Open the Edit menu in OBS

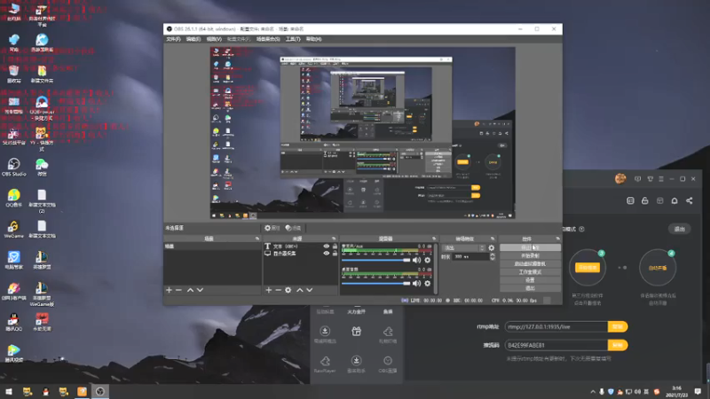pyautogui.click(x=193, y=39)
